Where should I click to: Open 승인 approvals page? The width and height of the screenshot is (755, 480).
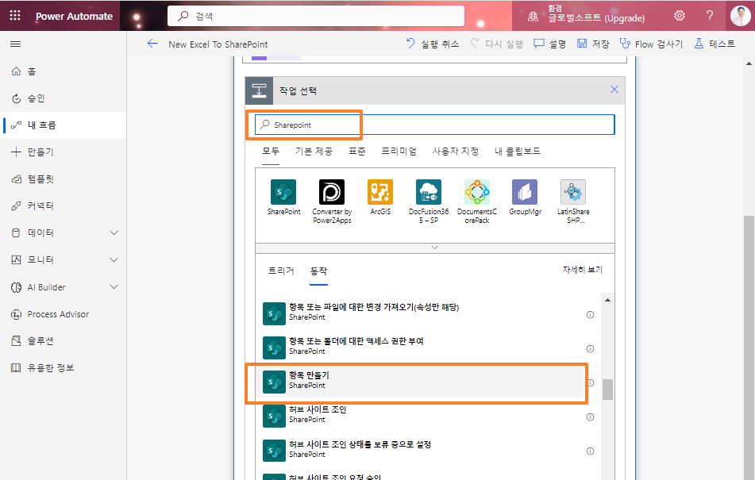click(63, 98)
